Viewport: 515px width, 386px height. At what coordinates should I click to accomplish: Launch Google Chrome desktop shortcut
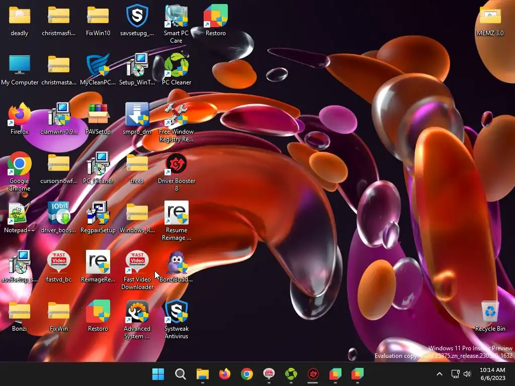point(20,163)
